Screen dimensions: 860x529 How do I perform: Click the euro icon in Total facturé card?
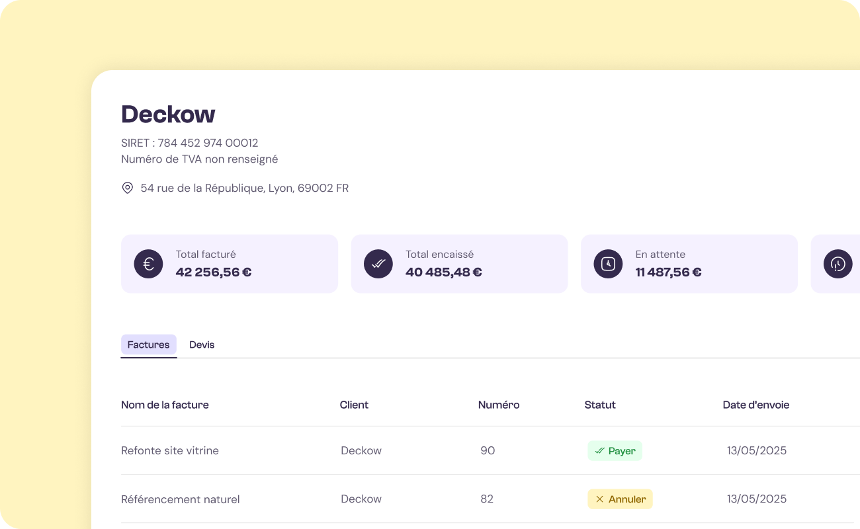(148, 264)
